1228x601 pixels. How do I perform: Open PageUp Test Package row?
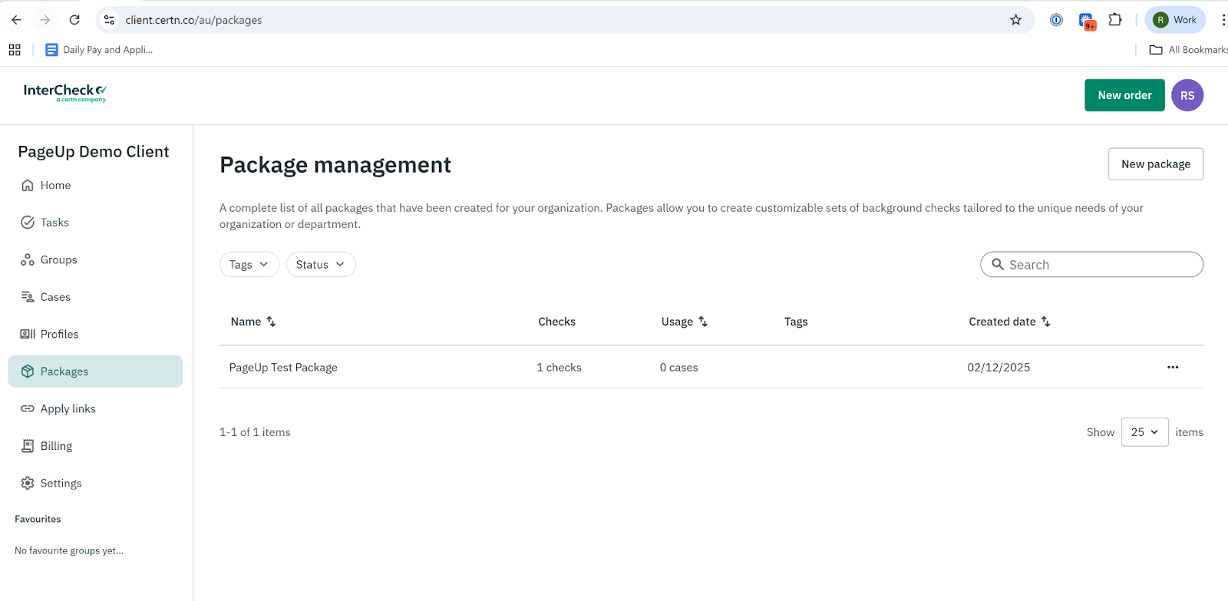[283, 368]
